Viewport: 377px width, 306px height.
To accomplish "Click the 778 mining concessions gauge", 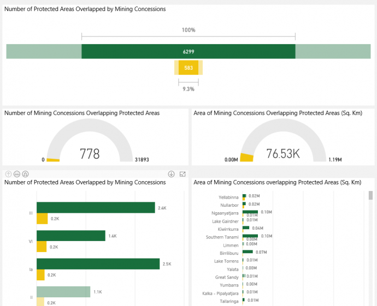I will tap(90, 153).
